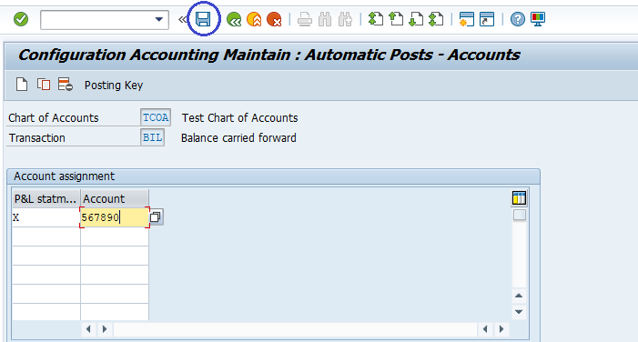Click the P&L statm... column header

(x=46, y=199)
